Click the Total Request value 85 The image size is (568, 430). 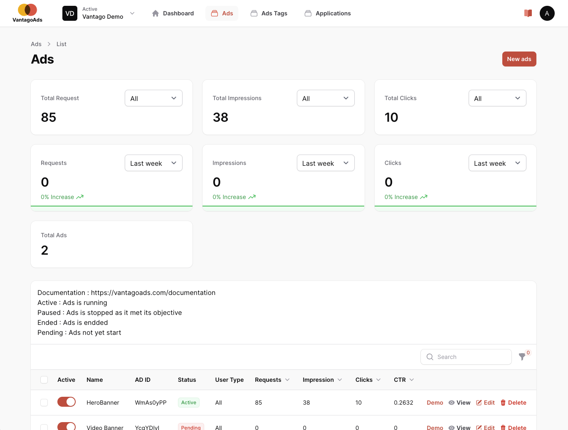[x=49, y=117]
